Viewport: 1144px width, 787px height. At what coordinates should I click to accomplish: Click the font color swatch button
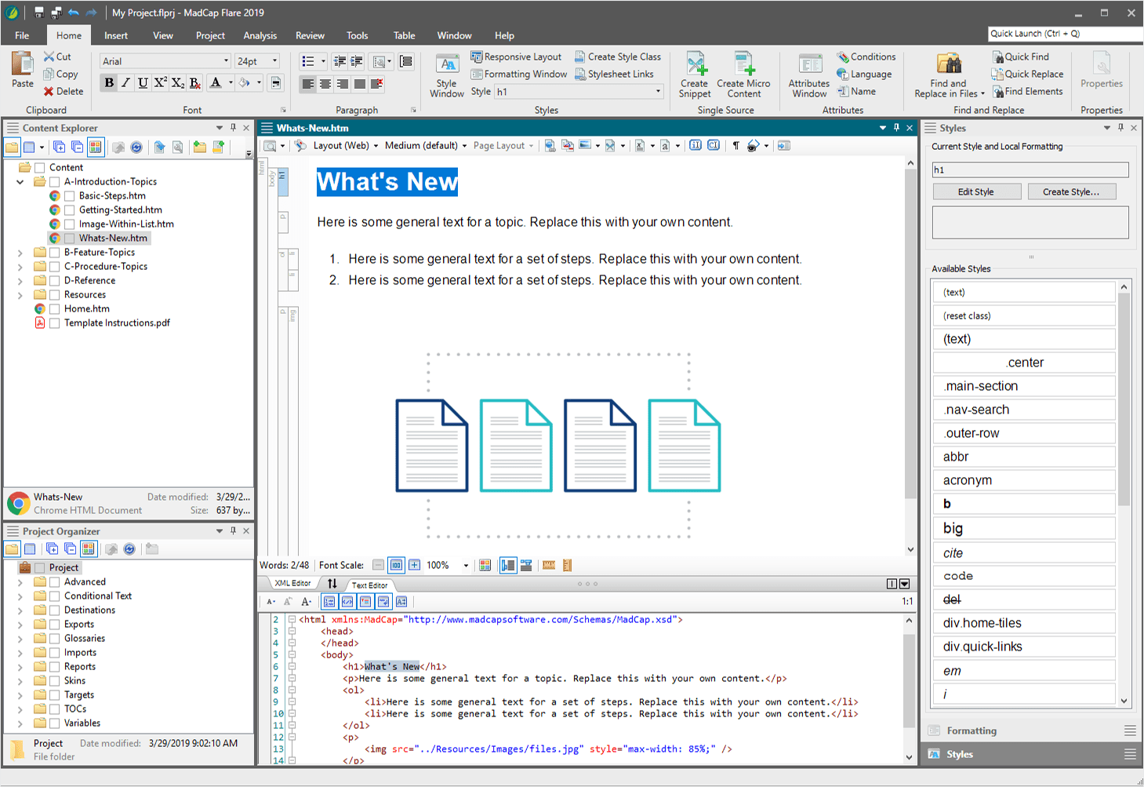(x=216, y=83)
